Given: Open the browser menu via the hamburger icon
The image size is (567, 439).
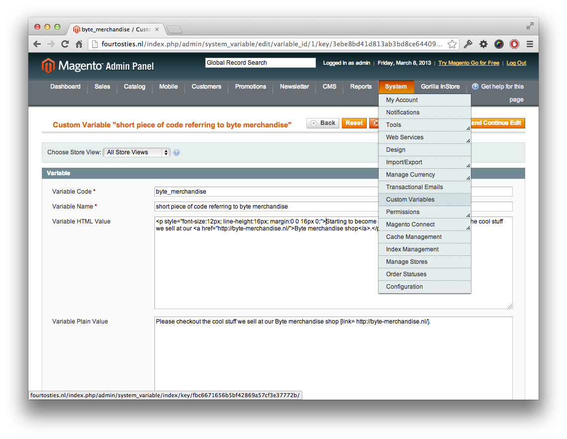Looking at the screenshot, I should click(x=530, y=44).
